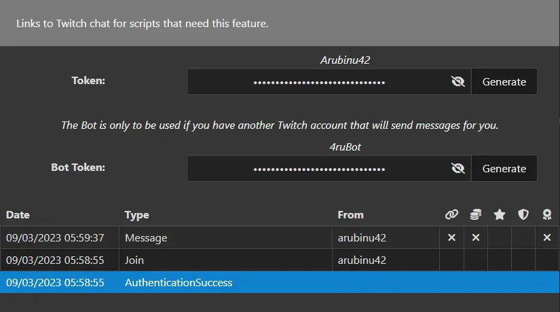Viewport: 560px width, 312px height.
Task: Select the Join event row
Action: pos(280,260)
